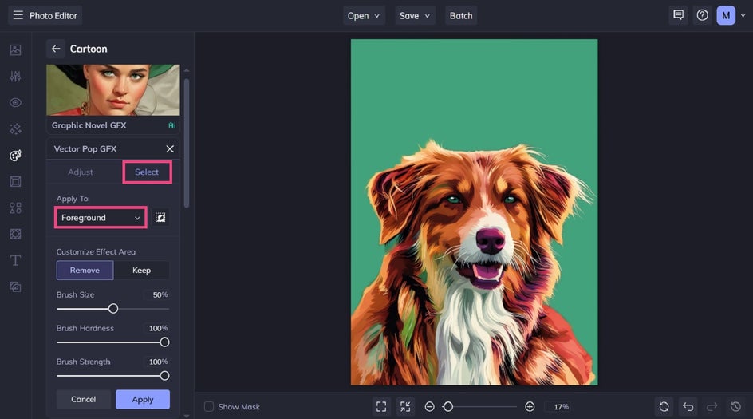Open the feedback comments icon
Image resolution: width=753 pixels, height=419 pixels.
point(678,15)
